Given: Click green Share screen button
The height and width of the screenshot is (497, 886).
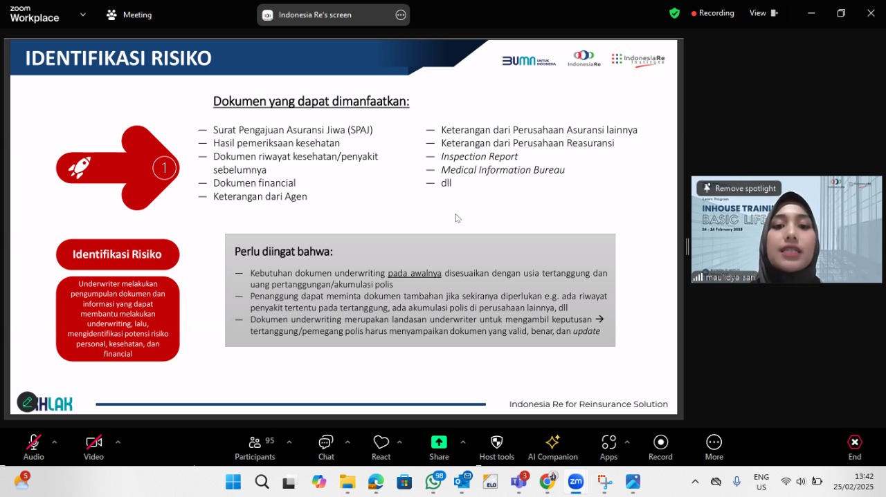Looking at the screenshot, I should [439, 447].
